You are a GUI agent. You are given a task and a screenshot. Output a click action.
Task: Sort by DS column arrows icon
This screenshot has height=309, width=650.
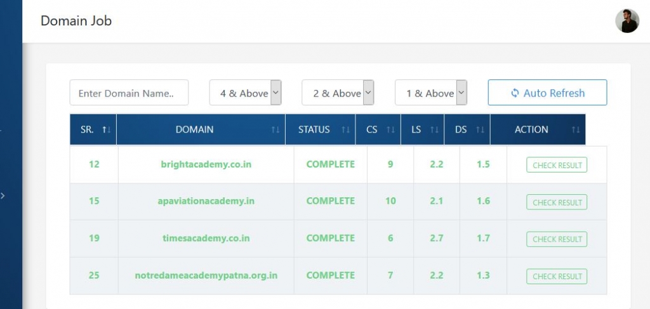point(480,129)
